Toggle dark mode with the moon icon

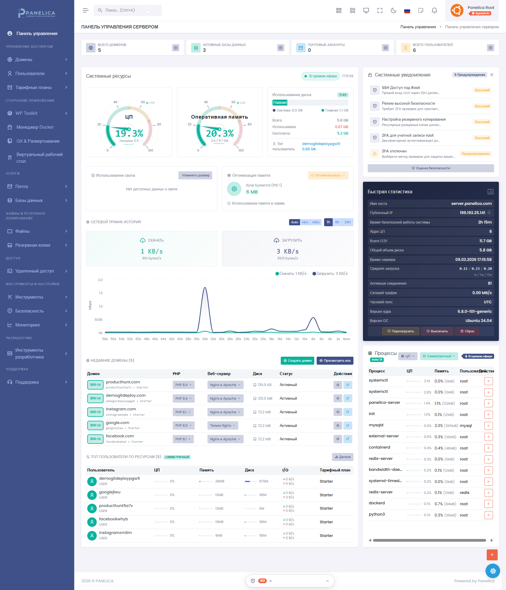tap(394, 10)
